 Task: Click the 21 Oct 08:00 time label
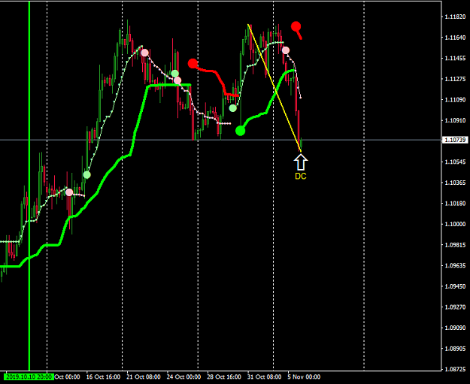pos(144,376)
